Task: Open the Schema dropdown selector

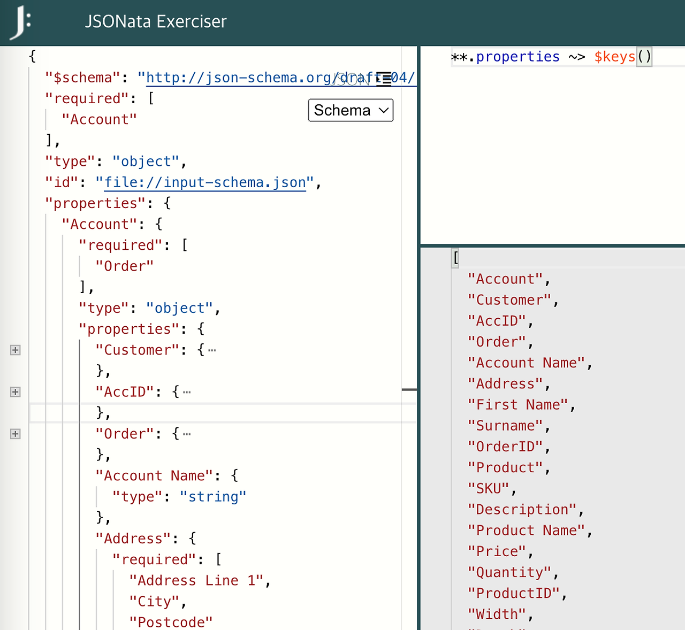Action: click(x=351, y=110)
